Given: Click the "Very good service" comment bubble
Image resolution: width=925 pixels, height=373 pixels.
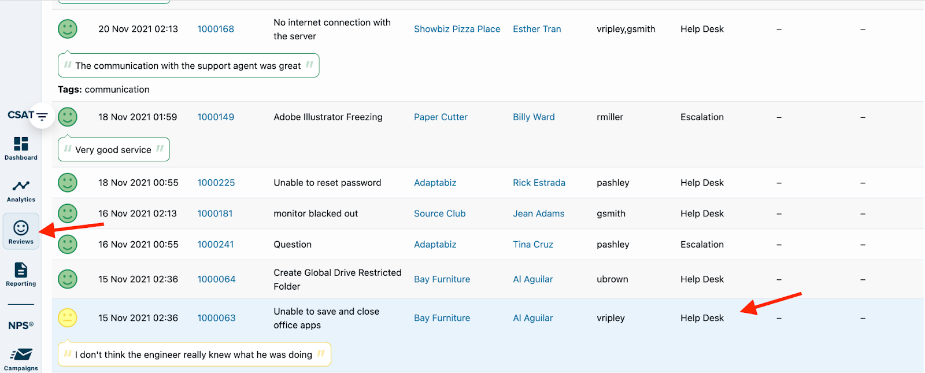Looking at the screenshot, I should 113,150.
